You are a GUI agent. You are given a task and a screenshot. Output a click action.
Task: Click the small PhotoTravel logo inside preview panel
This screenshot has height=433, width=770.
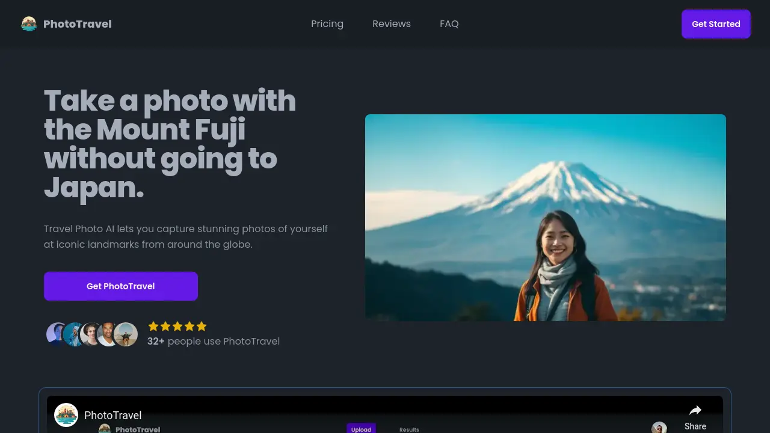coord(105,428)
